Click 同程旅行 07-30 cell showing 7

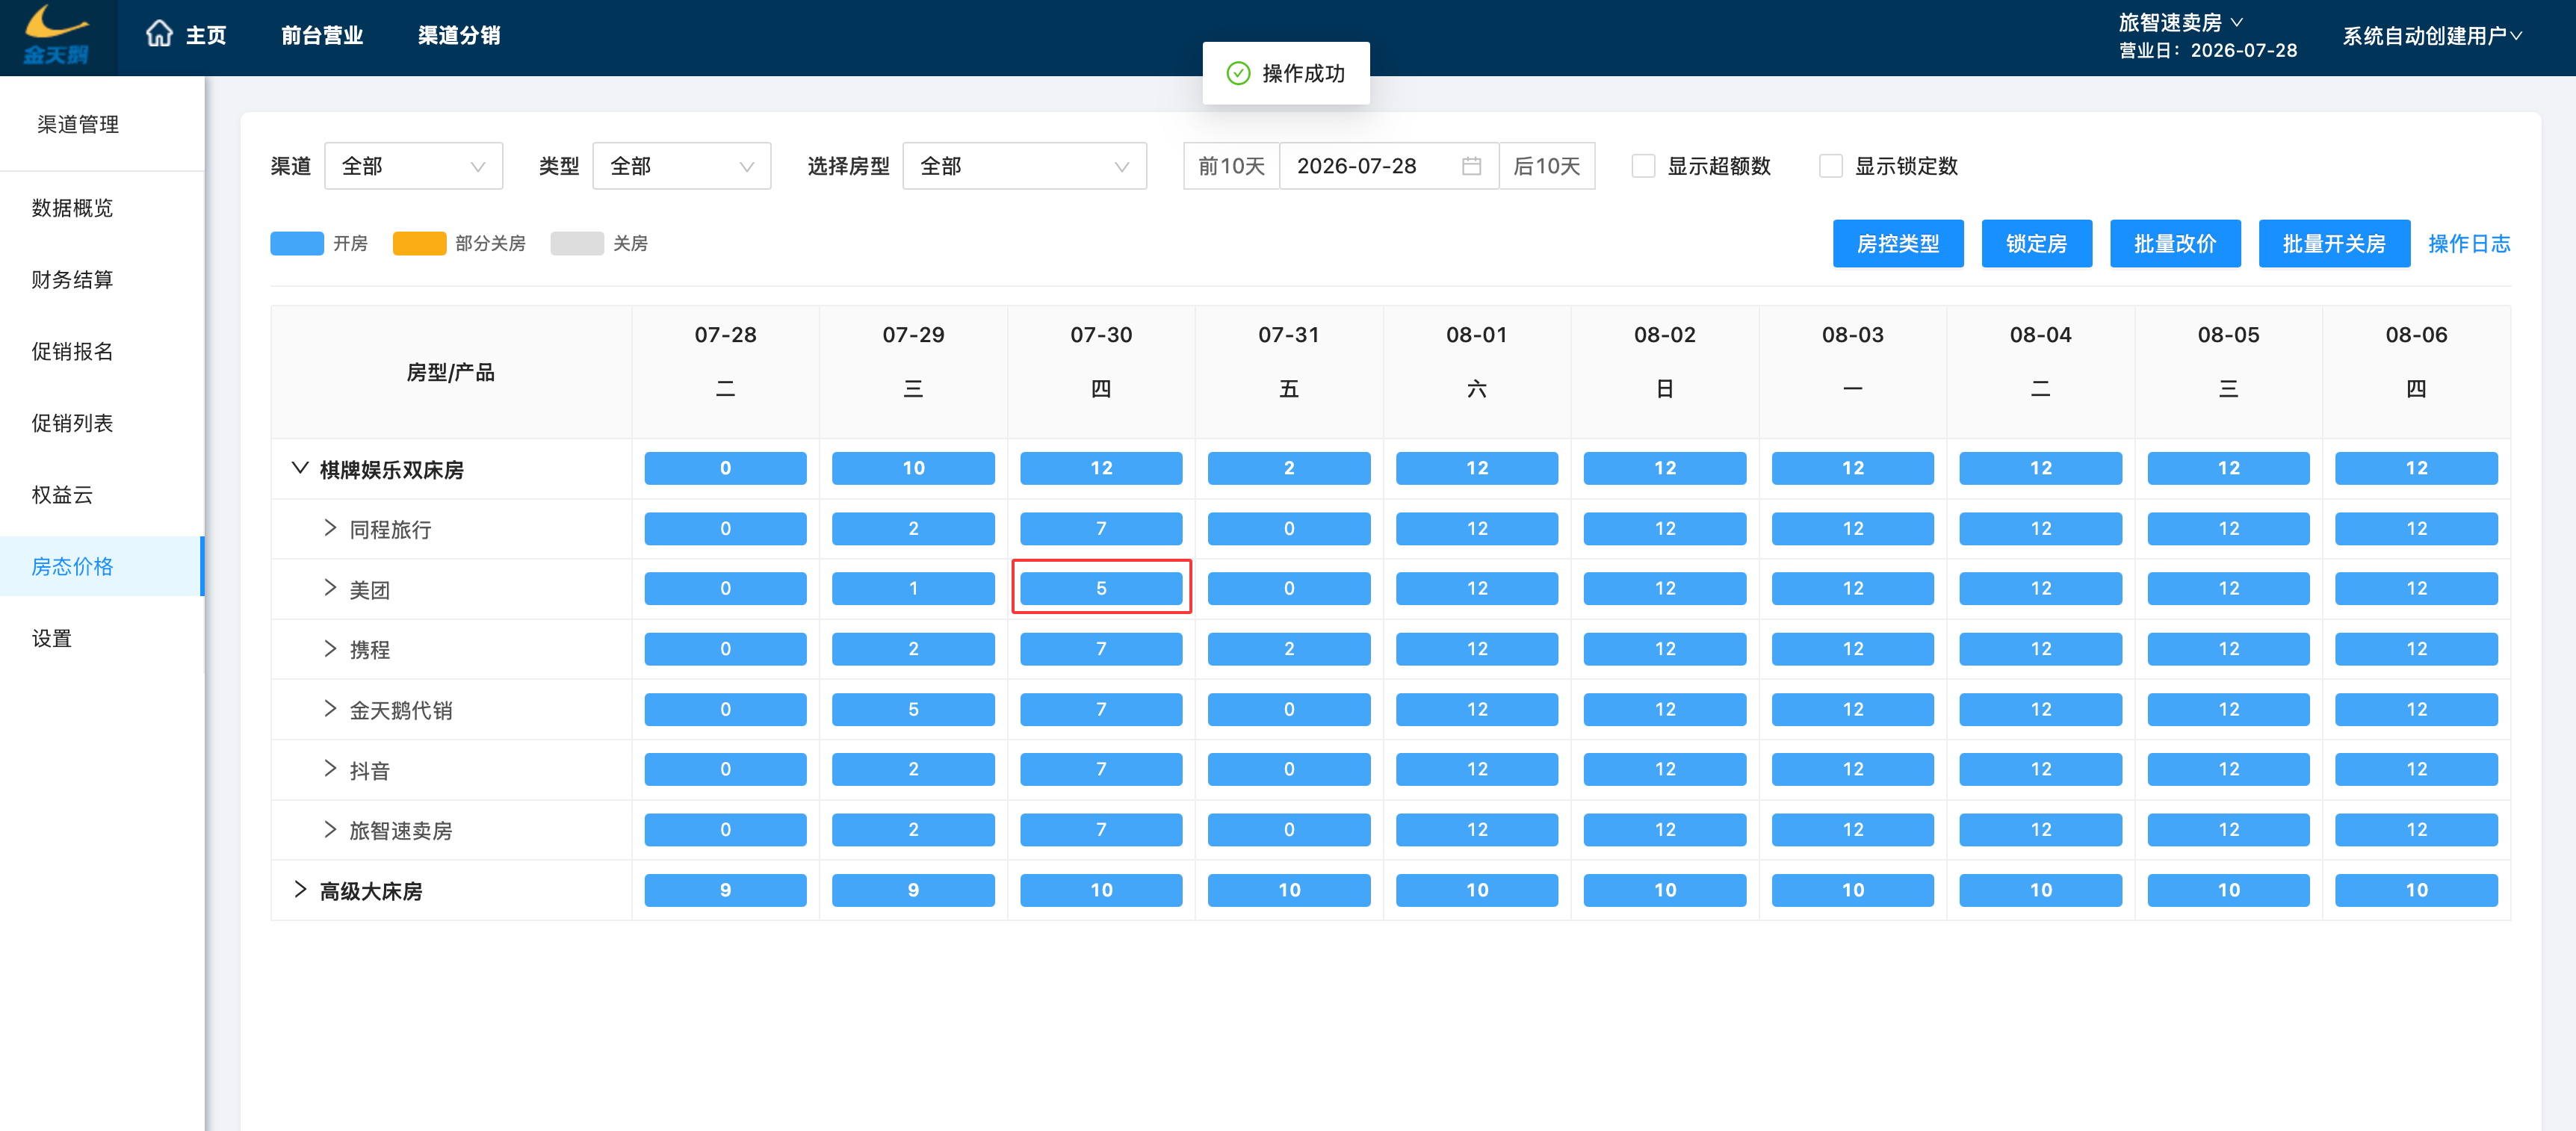coord(1101,528)
